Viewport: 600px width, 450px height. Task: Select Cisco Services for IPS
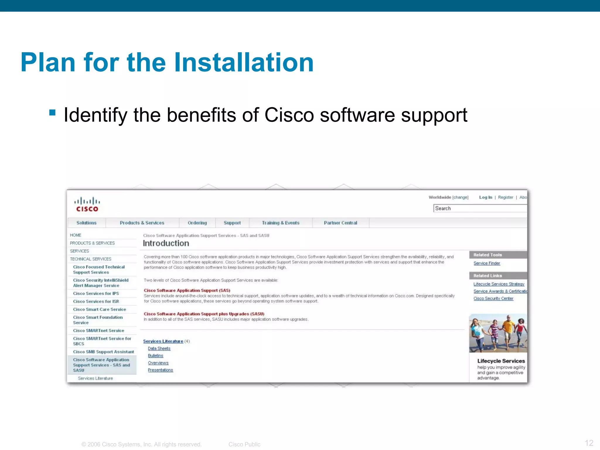[x=96, y=293]
